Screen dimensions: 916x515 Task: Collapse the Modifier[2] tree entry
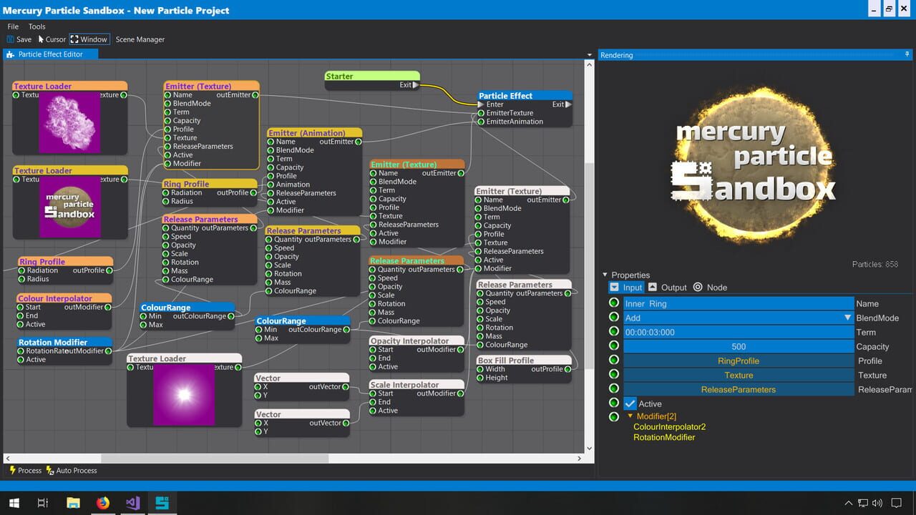pos(630,416)
